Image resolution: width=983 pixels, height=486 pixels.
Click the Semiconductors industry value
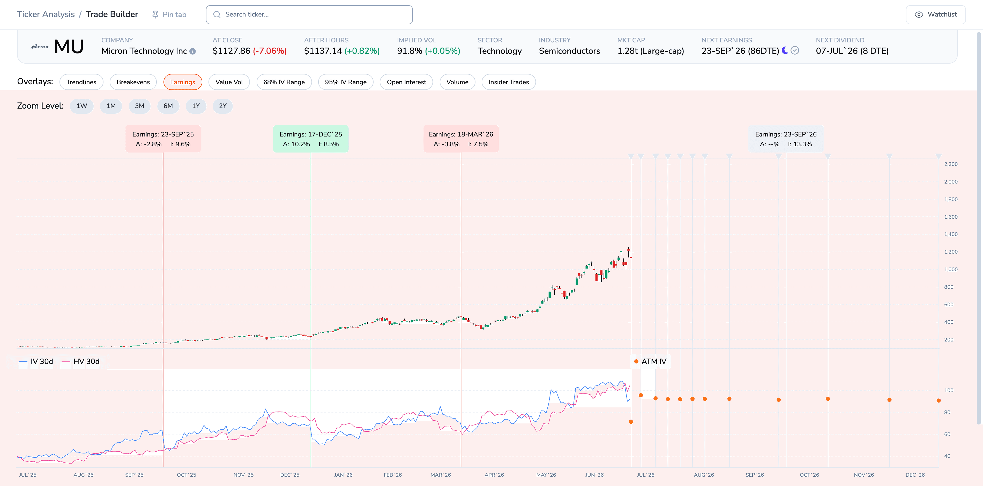point(569,51)
